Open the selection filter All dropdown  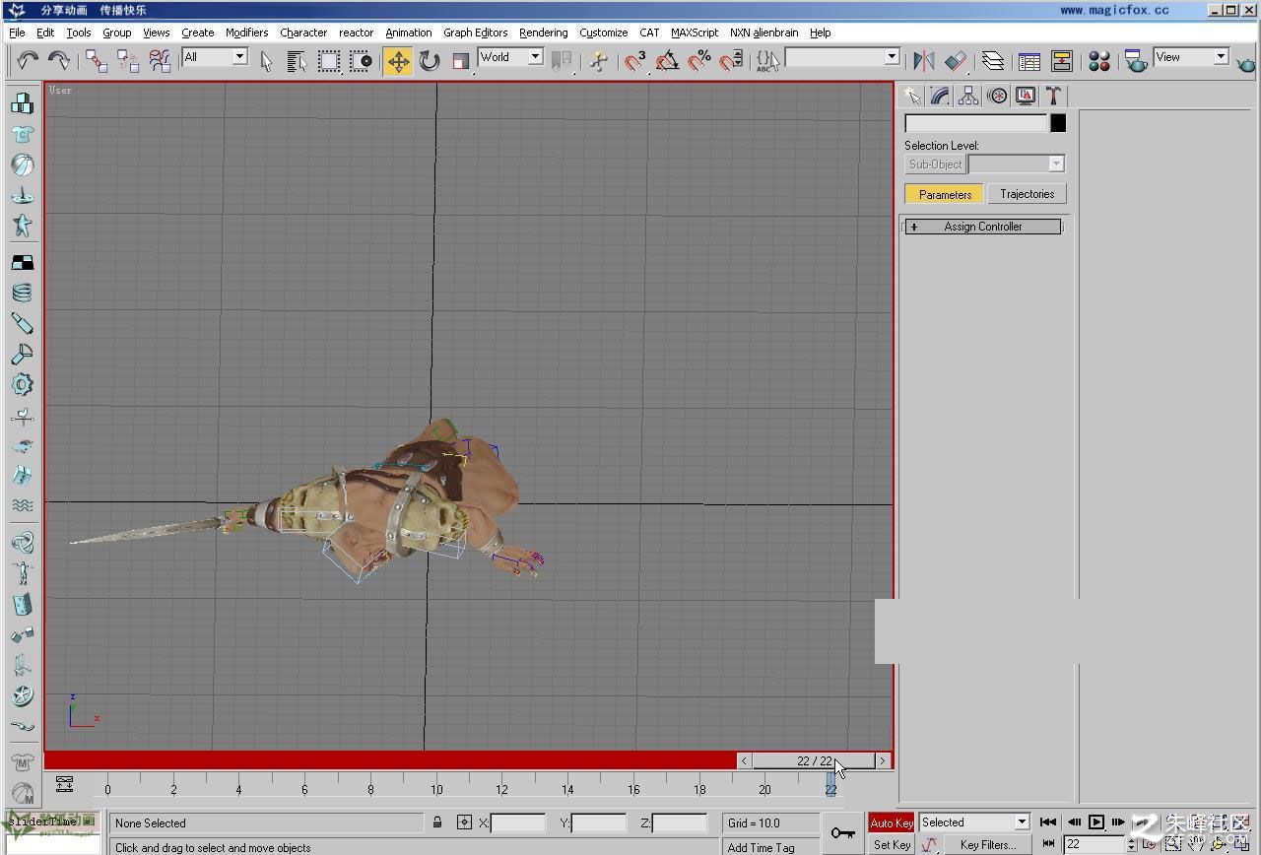click(x=215, y=57)
